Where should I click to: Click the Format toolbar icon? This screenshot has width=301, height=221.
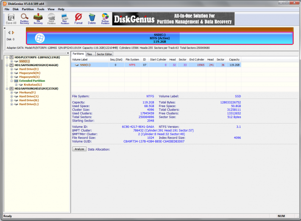[x=78, y=19]
